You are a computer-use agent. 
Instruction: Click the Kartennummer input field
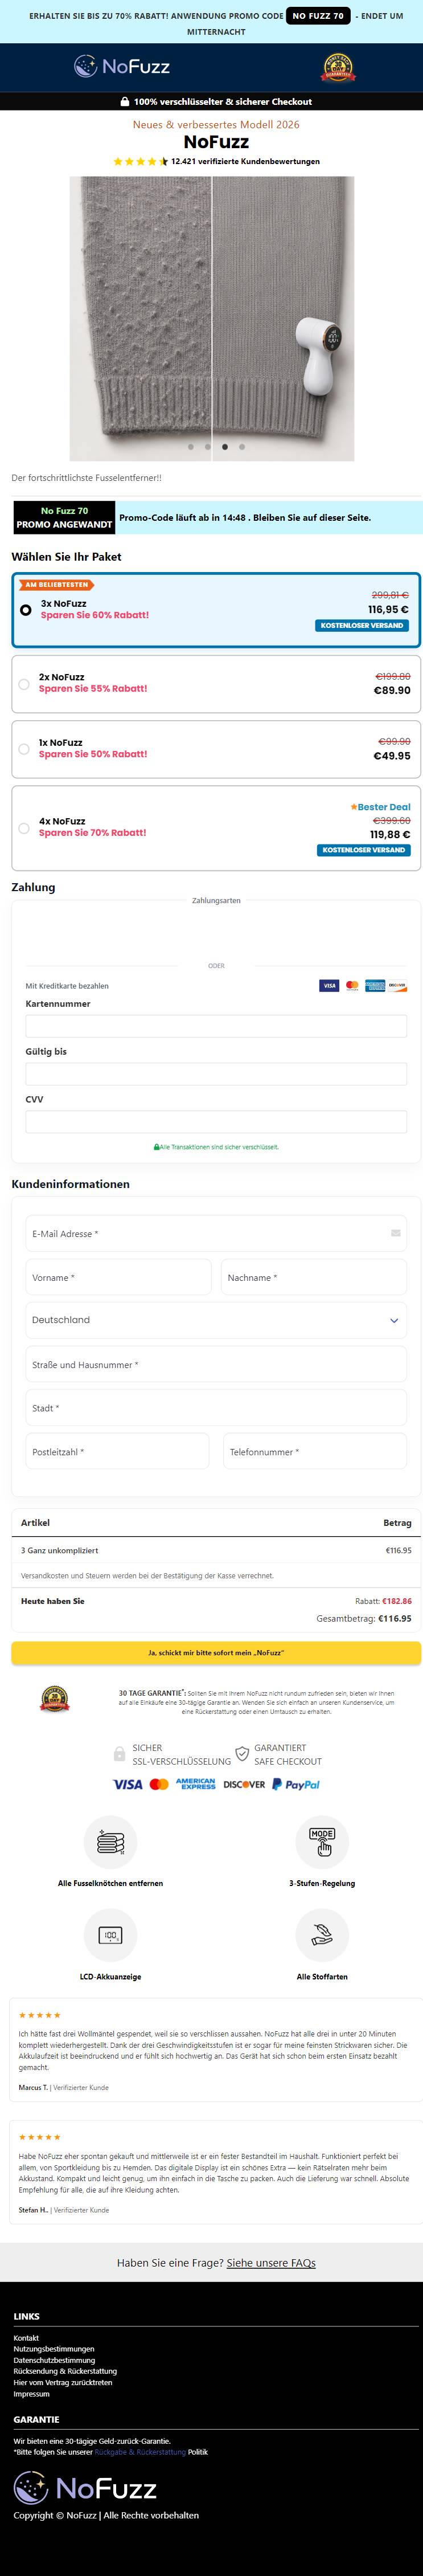pyautogui.click(x=216, y=1026)
